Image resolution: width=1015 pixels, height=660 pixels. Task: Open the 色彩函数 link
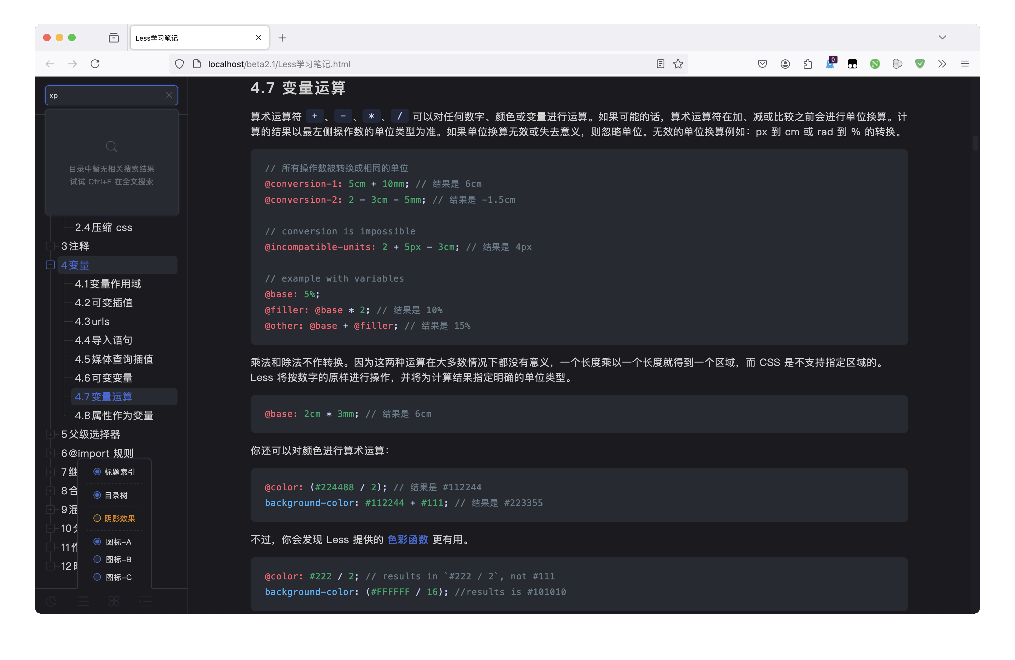pyautogui.click(x=407, y=539)
